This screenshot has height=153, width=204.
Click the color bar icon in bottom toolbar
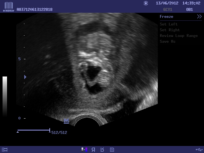(84, 149)
